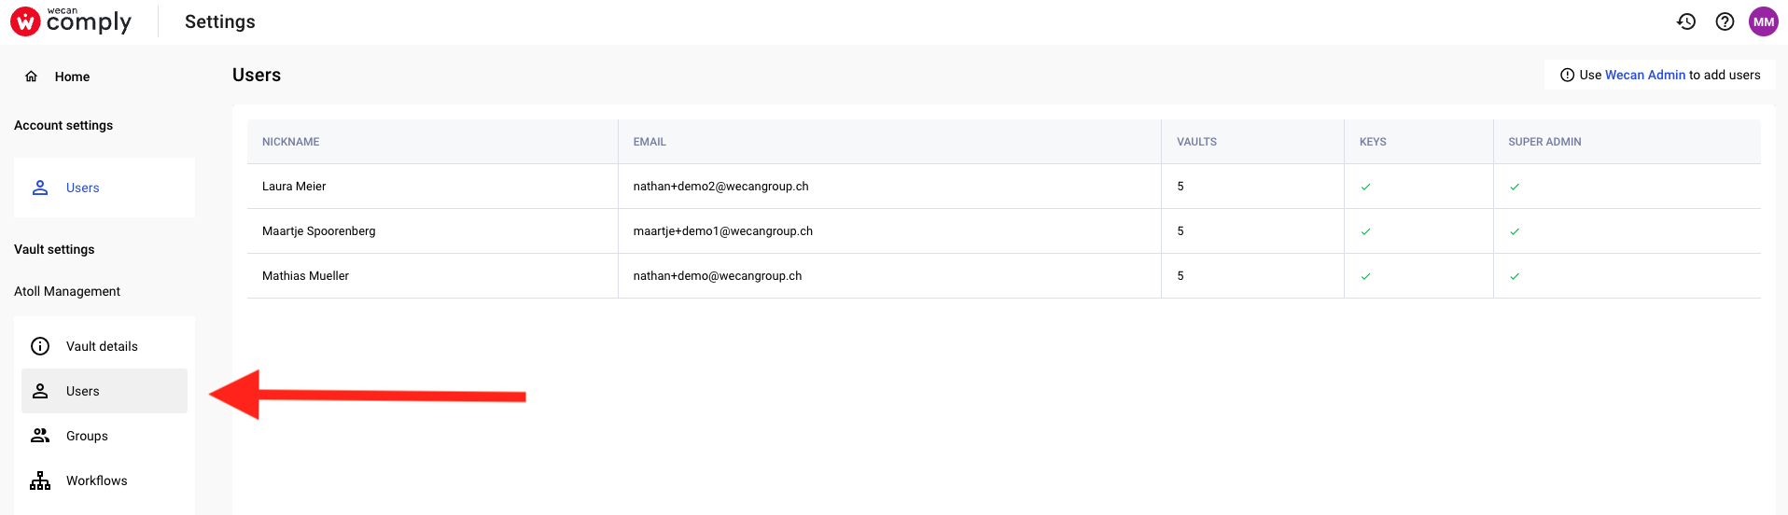This screenshot has height=515, width=1788.
Task: Sort by the Nickname column header
Action: tap(290, 142)
